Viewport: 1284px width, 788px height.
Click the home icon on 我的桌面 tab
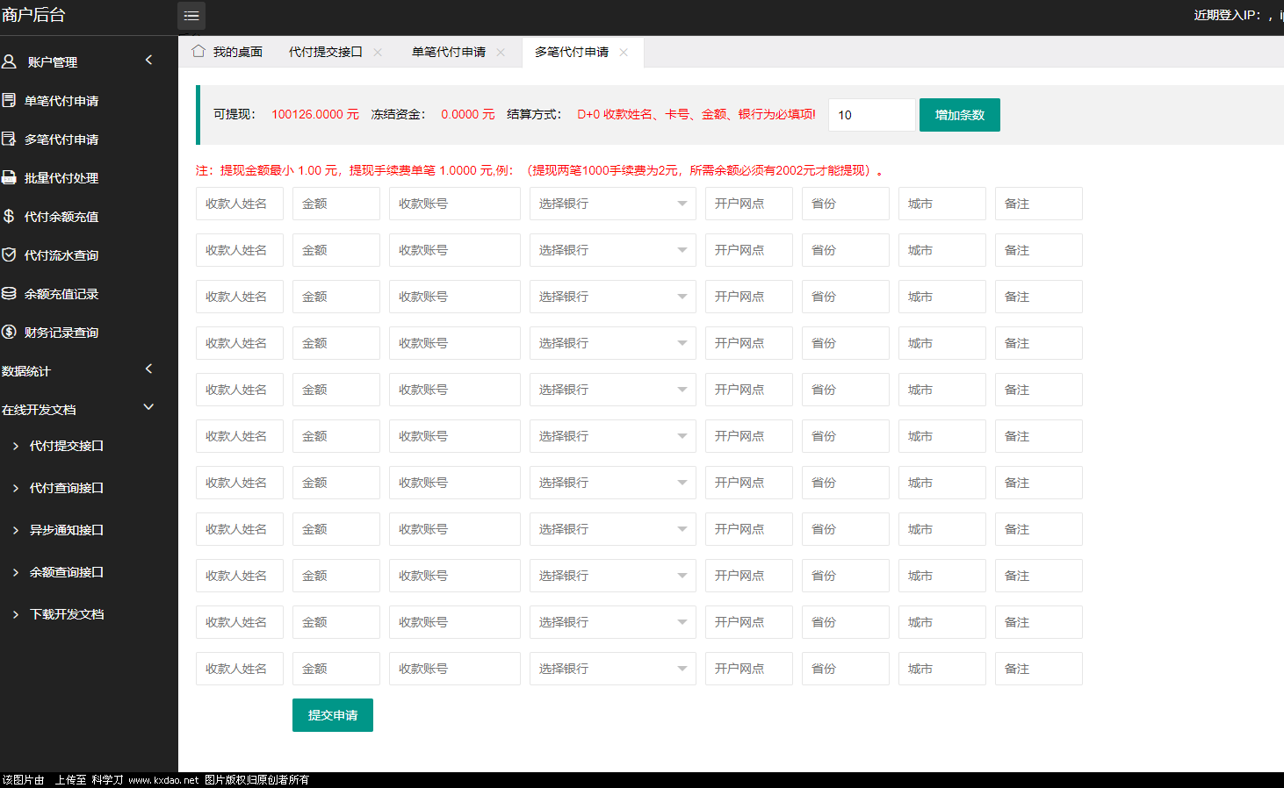pyautogui.click(x=198, y=51)
